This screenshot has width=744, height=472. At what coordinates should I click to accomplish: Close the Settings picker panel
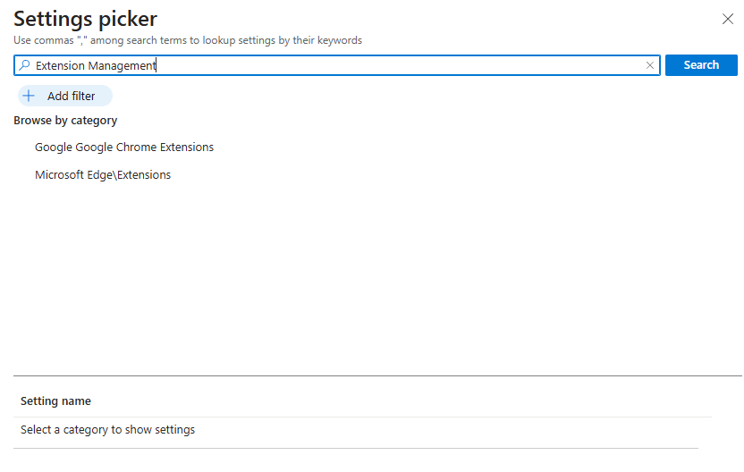727,19
